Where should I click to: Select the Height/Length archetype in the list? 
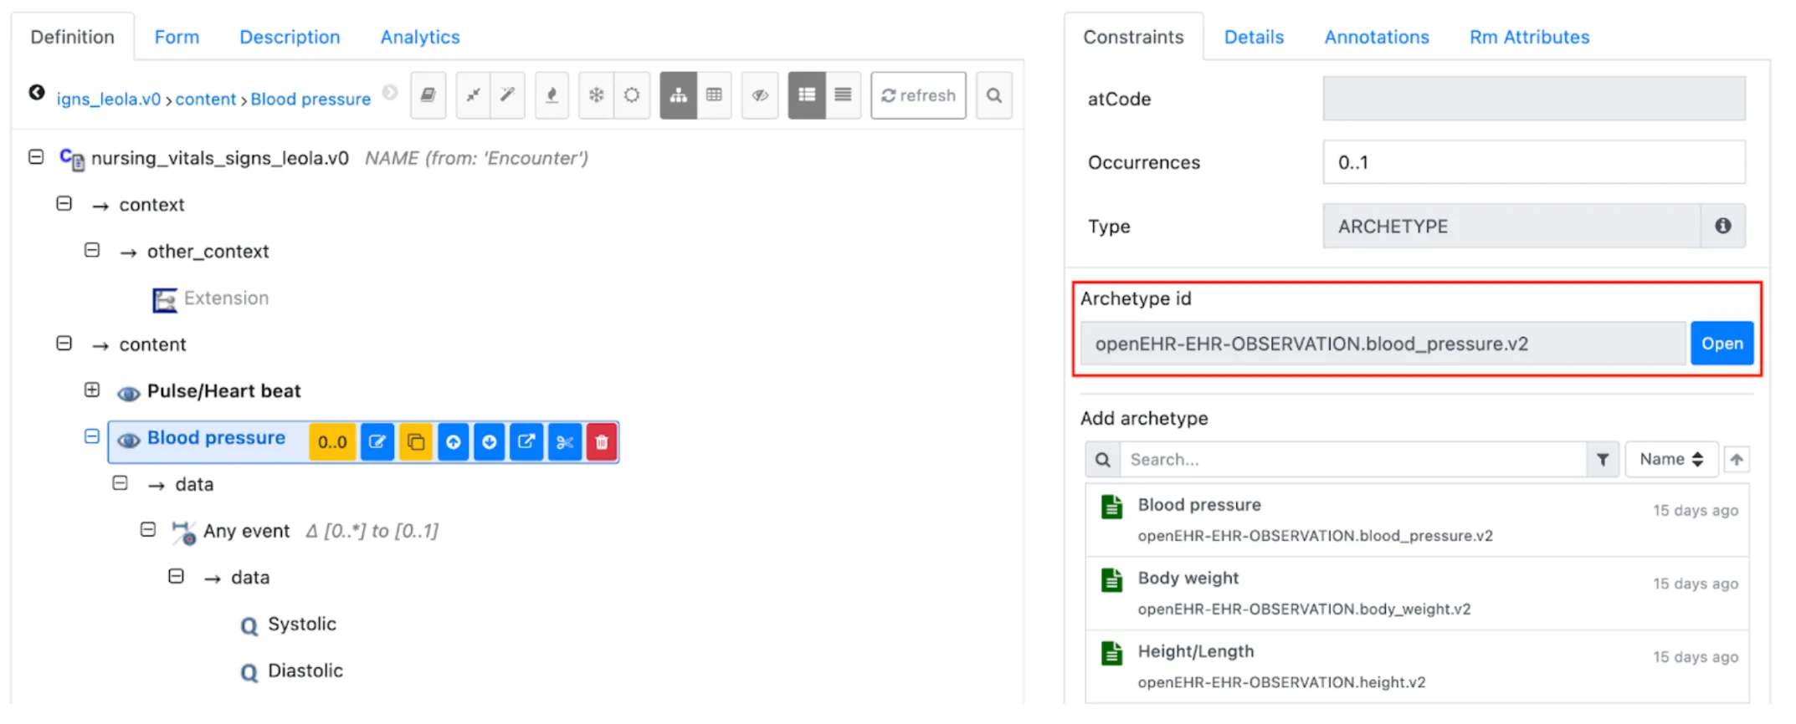coord(1417,666)
